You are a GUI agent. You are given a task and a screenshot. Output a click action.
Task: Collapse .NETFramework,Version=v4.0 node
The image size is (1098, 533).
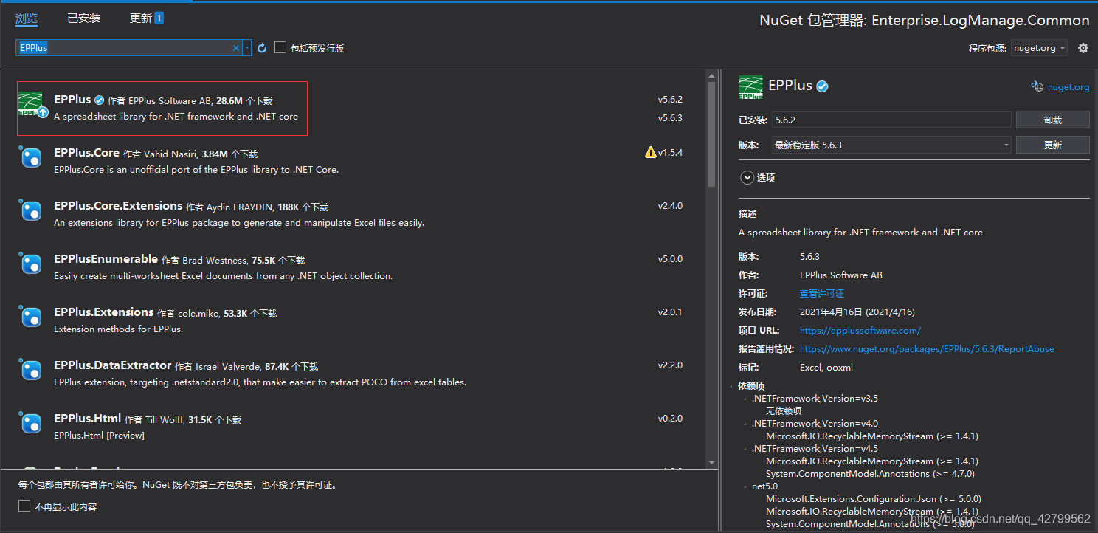coord(746,424)
